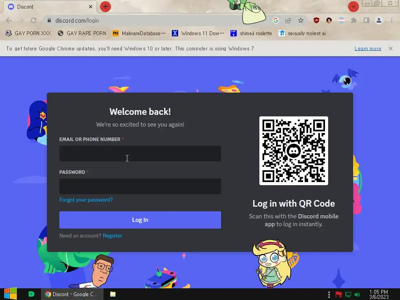400x300 pixels.
Task: Click the Google icon in address bar
Action: (275, 20)
